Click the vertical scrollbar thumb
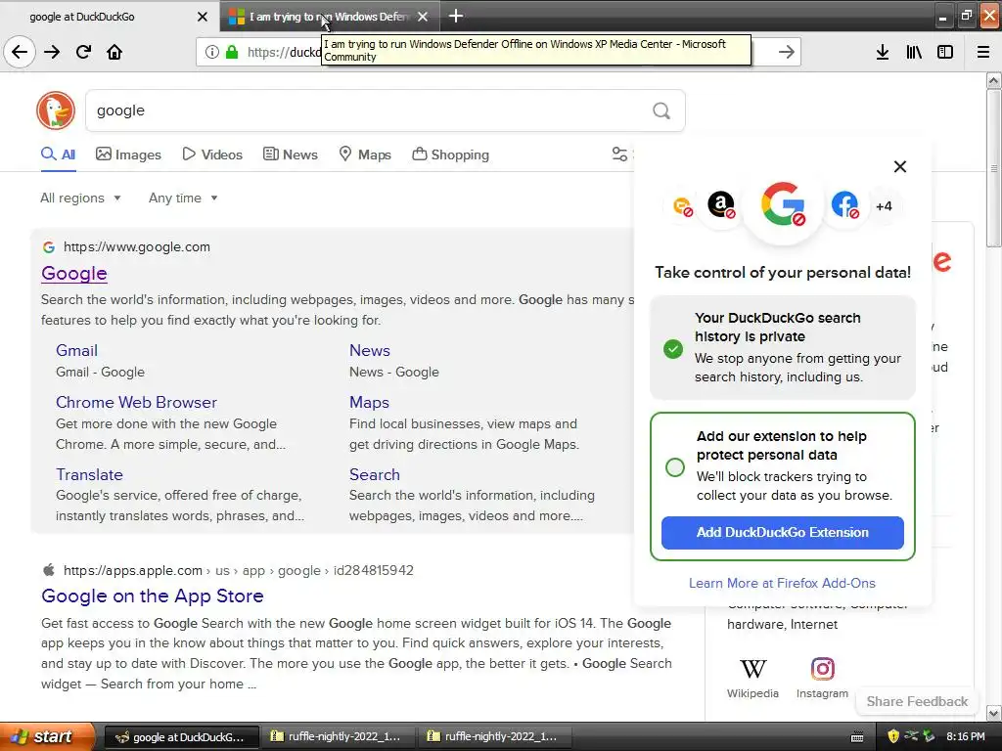 [993, 168]
